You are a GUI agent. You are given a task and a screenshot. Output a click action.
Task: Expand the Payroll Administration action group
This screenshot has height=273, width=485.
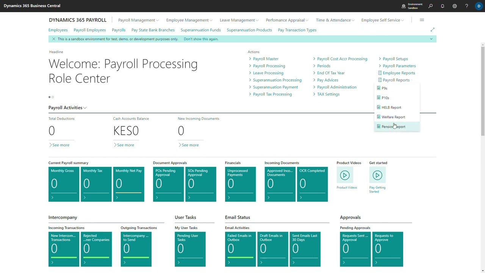pyautogui.click(x=335, y=87)
